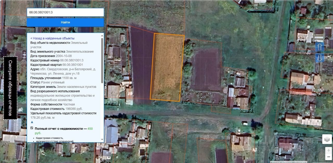Click the blue up arrow icon
Screen dimensions: 333x163
click(320, 47)
